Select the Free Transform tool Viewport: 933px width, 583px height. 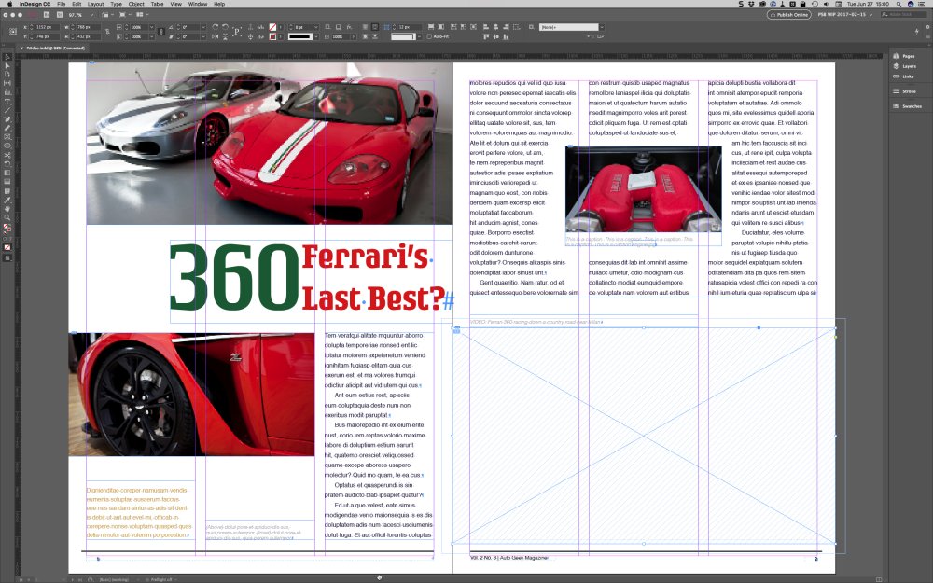point(7,164)
